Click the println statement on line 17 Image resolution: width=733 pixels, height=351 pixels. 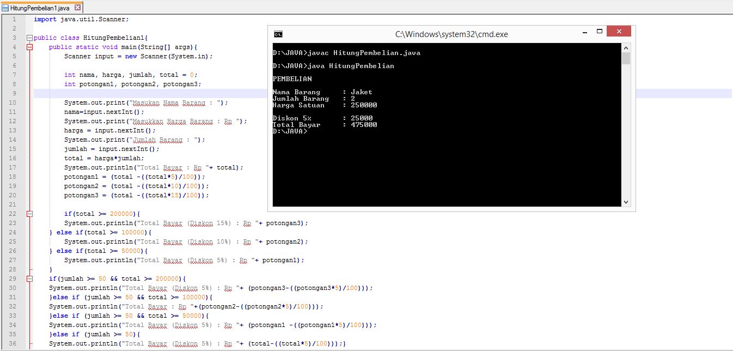click(x=154, y=168)
